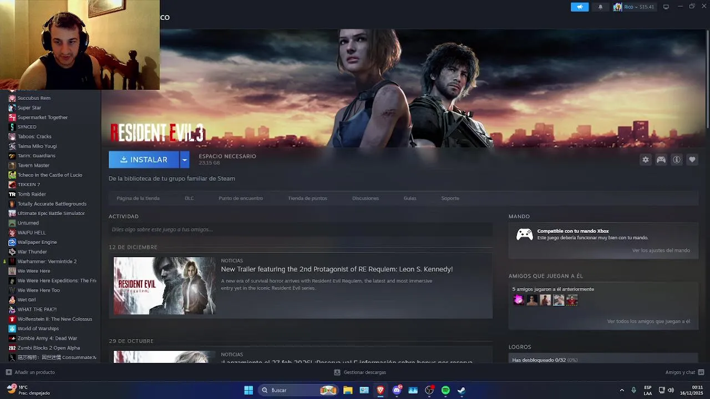Click Ultimate Epic Battle Simulator icon

pyautogui.click(x=12, y=213)
